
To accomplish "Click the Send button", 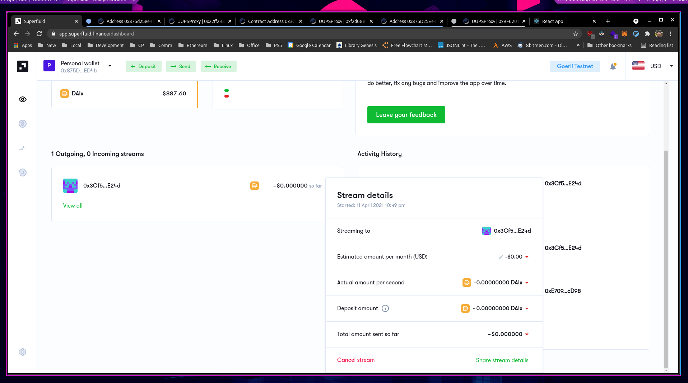I will click(181, 66).
